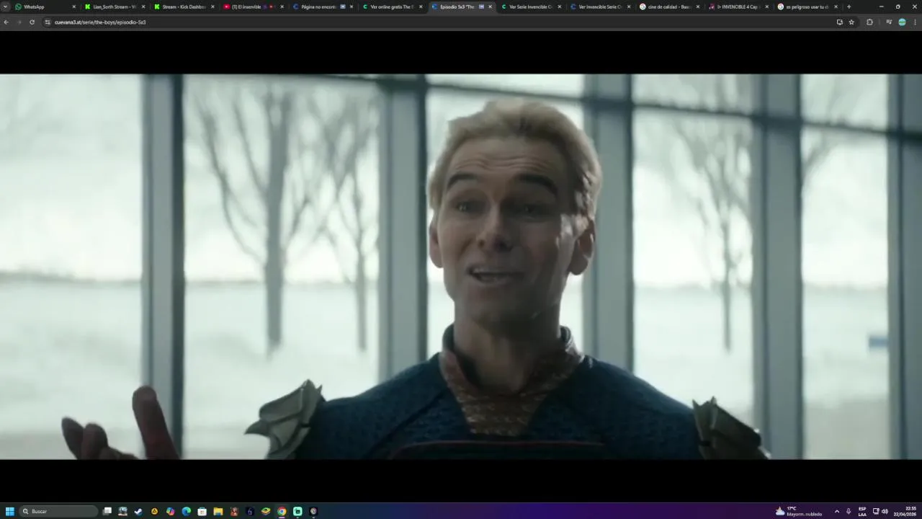Open the weather widget showing 17°C
The image size is (922, 519).
pyautogui.click(x=799, y=511)
